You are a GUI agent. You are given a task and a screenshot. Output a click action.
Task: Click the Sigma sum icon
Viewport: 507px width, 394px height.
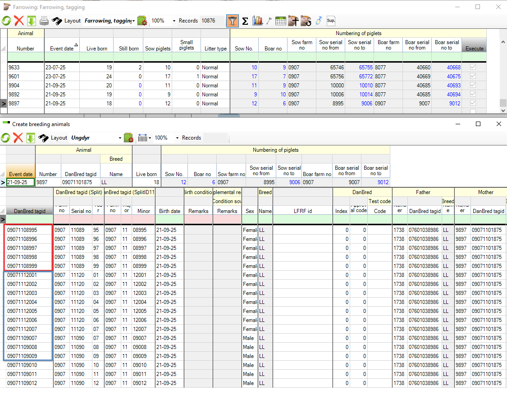pyautogui.click(x=245, y=21)
